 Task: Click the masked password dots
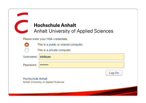click(x=44, y=65)
